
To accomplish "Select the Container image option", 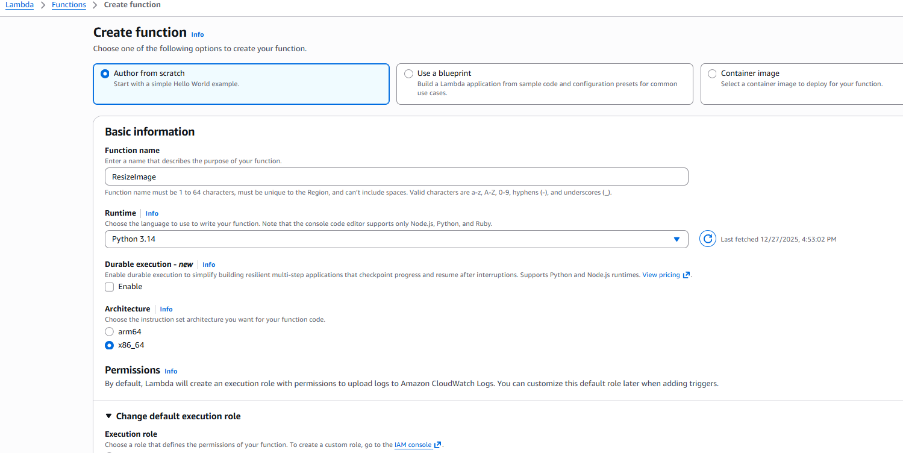I will (712, 73).
